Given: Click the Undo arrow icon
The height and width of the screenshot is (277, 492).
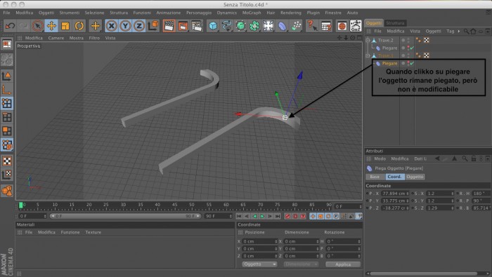Looking at the screenshot, I should pos(10,26).
